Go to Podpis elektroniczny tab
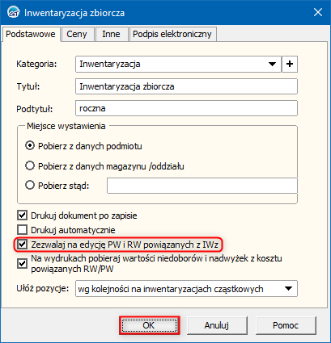The width and height of the screenshot is (331, 343). (172, 34)
